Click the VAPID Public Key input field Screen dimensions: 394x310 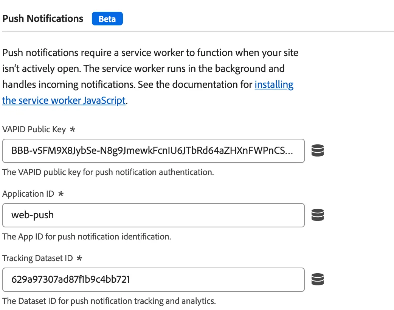pos(153,150)
